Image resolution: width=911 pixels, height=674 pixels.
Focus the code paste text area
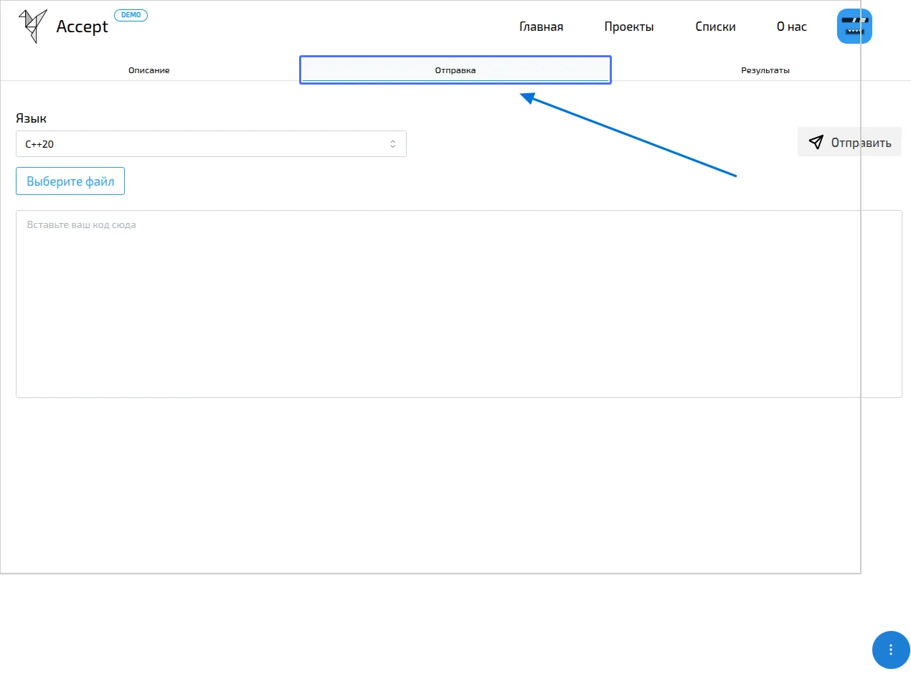(x=458, y=304)
